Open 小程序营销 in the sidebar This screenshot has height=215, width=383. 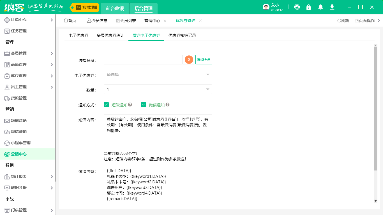tap(20, 143)
